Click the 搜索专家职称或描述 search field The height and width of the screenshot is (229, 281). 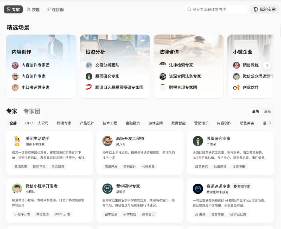click(x=216, y=9)
